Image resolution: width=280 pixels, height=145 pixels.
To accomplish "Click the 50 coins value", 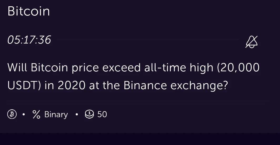I will click(102, 114).
